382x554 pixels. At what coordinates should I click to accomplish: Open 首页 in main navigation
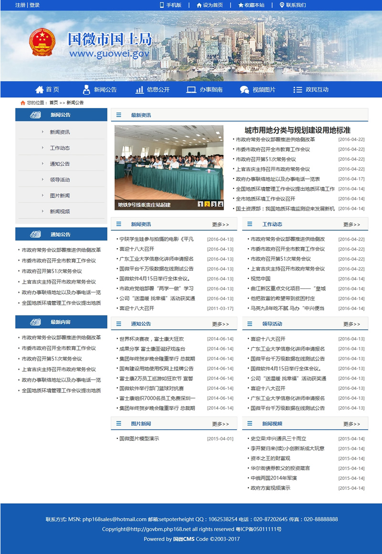[x=53, y=90]
